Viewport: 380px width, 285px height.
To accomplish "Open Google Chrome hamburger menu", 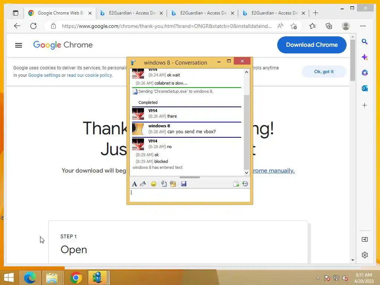I will (x=19, y=45).
